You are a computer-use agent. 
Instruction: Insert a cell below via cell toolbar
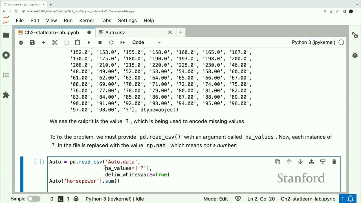click(323, 162)
